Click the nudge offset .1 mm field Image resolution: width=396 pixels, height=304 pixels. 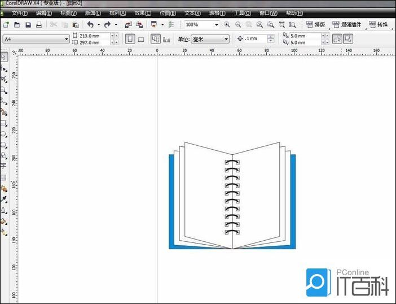point(256,38)
